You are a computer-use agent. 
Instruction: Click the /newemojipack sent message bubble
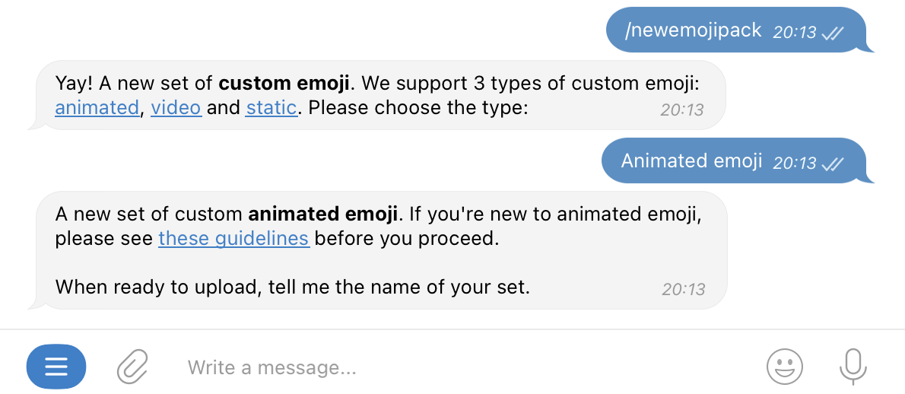pos(692,31)
